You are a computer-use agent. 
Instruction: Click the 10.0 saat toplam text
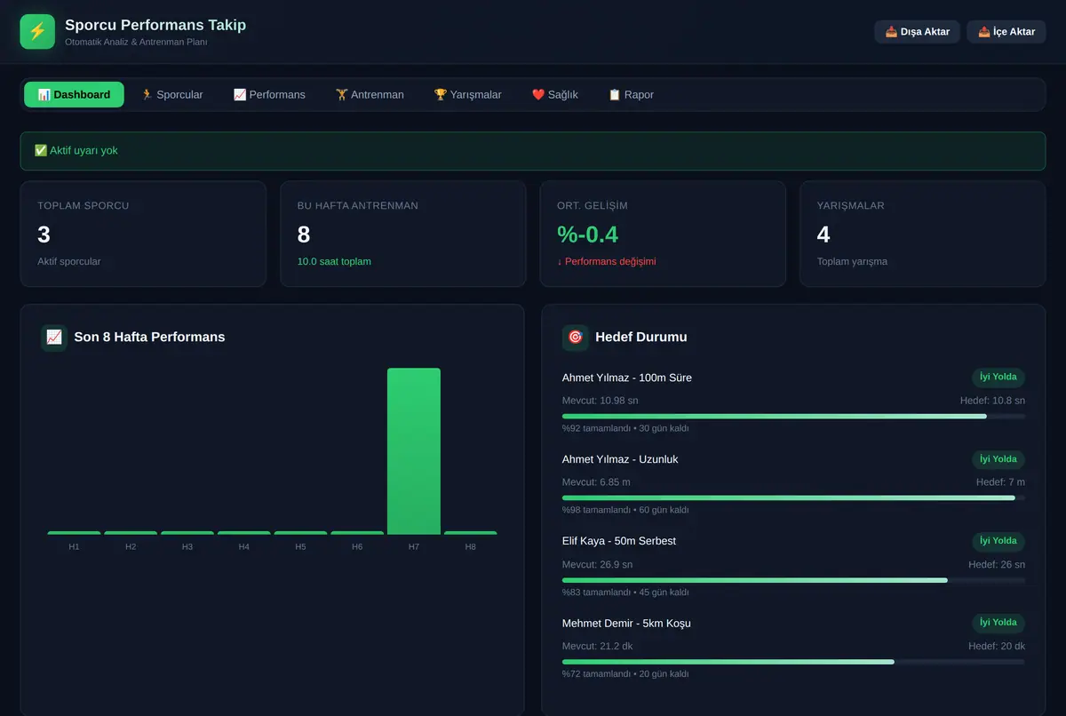[334, 261]
